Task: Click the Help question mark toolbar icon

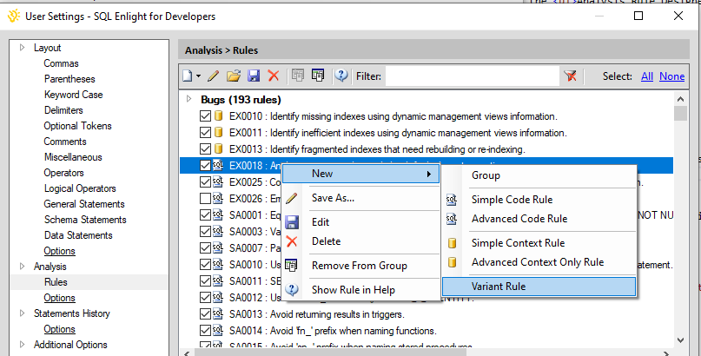Action: (341, 76)
